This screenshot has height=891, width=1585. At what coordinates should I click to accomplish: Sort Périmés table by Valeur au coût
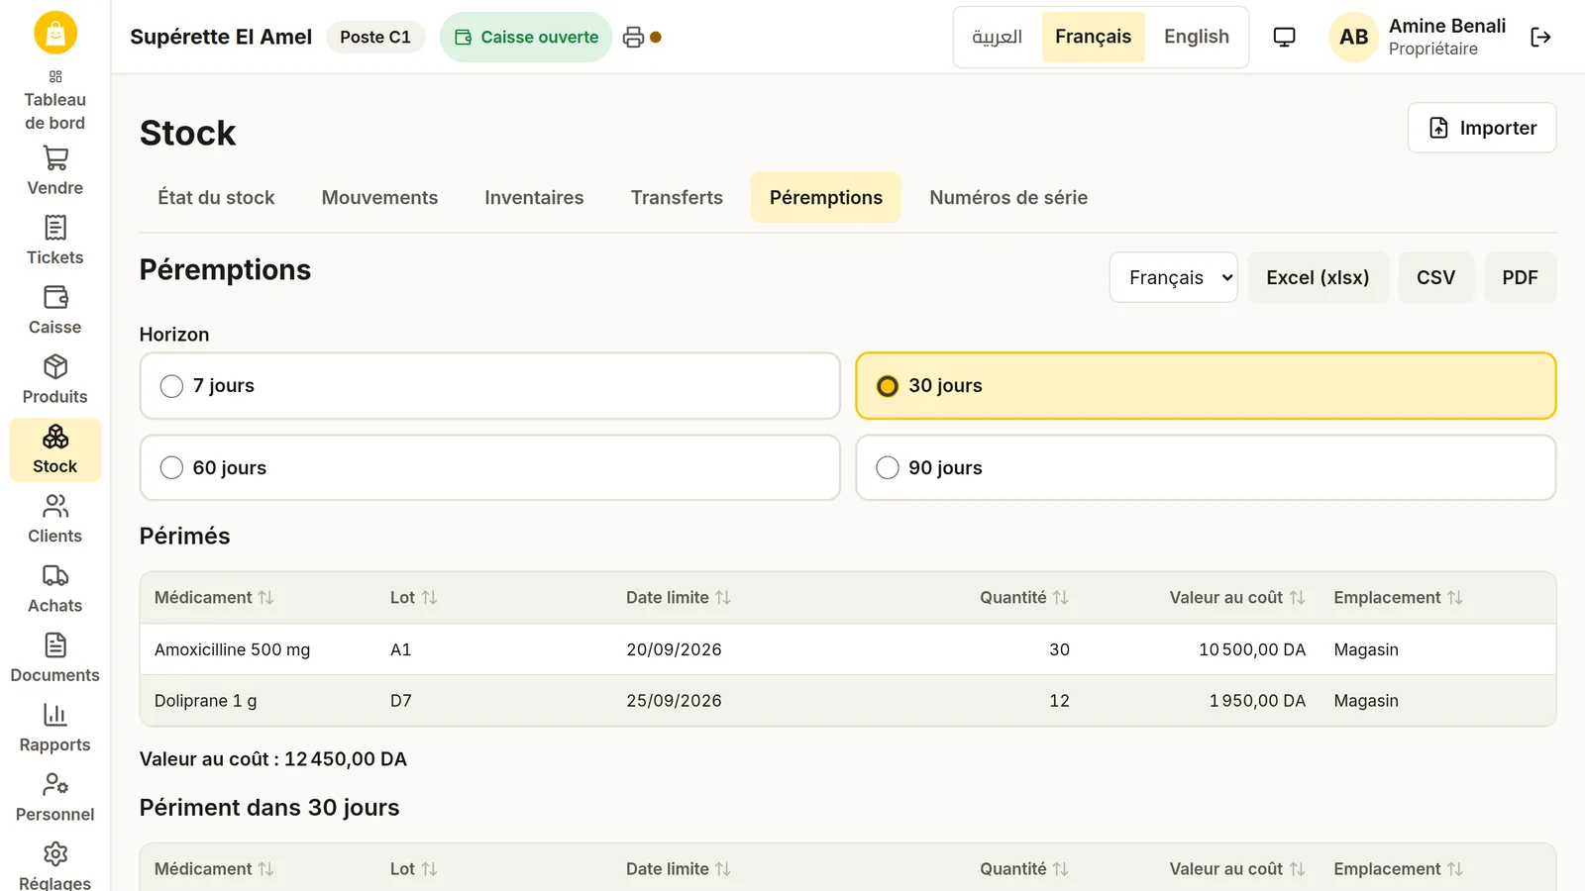coord(1237,598)
